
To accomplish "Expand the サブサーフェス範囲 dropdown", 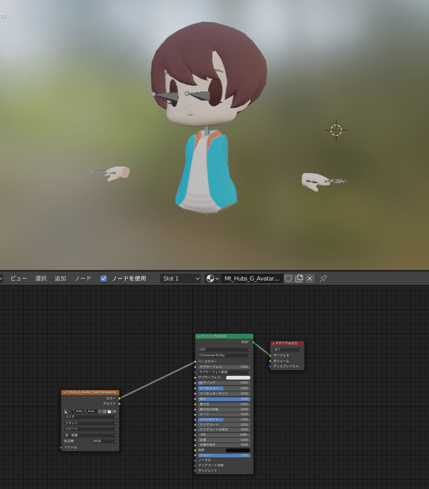I will click(224, 372).
